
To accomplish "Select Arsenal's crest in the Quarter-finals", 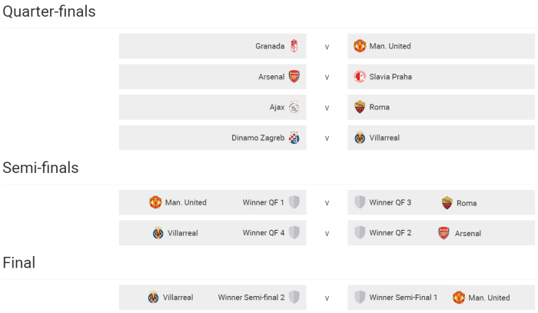I will [294, 77].
